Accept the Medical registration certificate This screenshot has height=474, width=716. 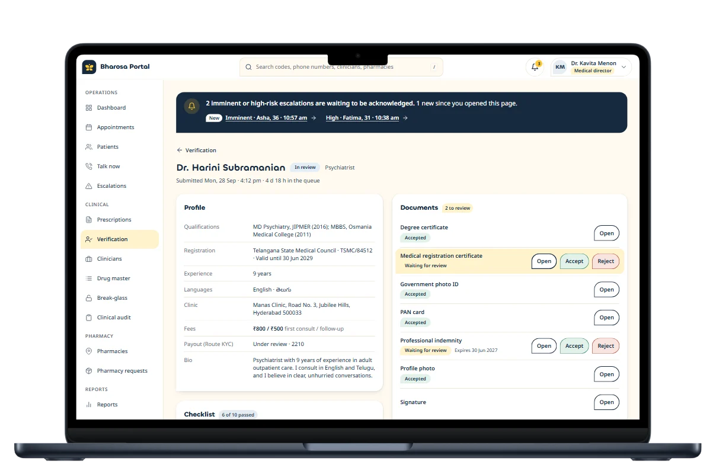(x=574, y=261)
